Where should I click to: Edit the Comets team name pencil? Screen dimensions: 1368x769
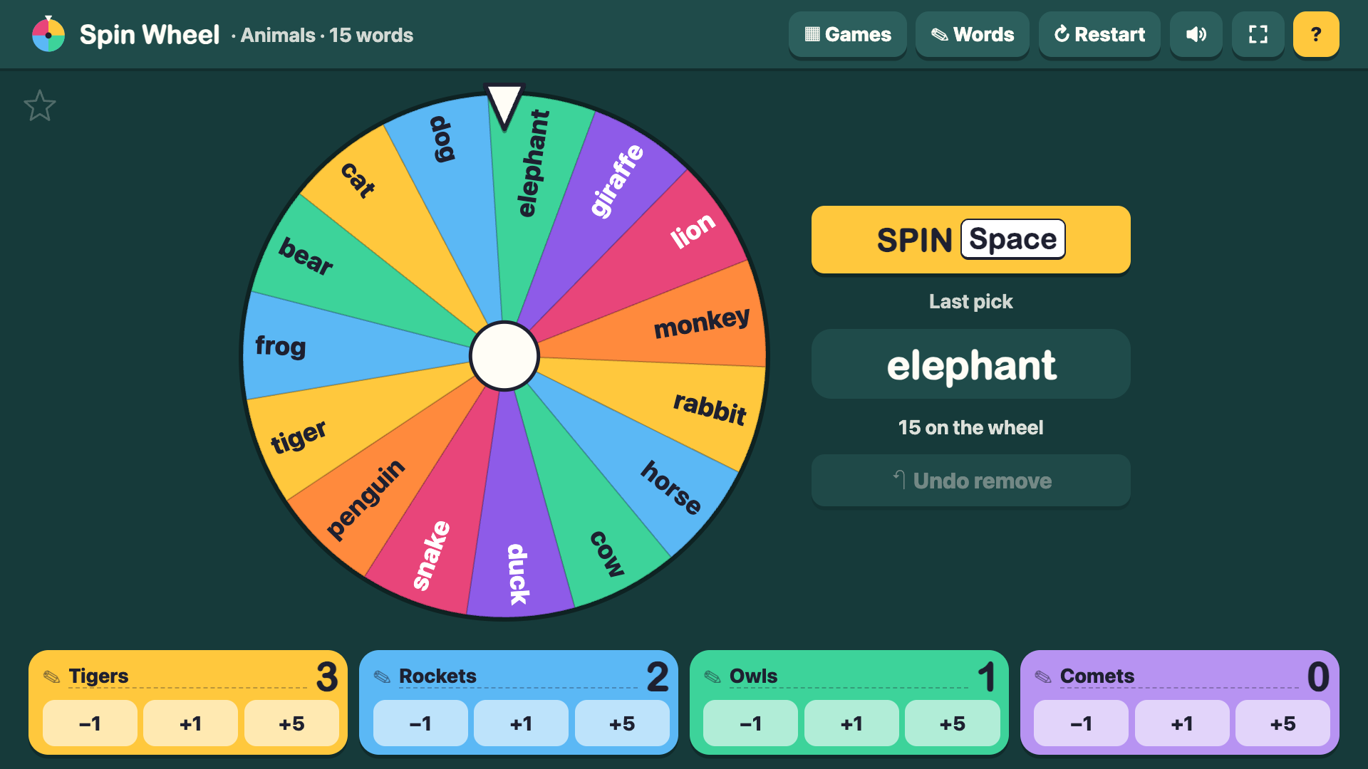click(x=1043, y=676)
